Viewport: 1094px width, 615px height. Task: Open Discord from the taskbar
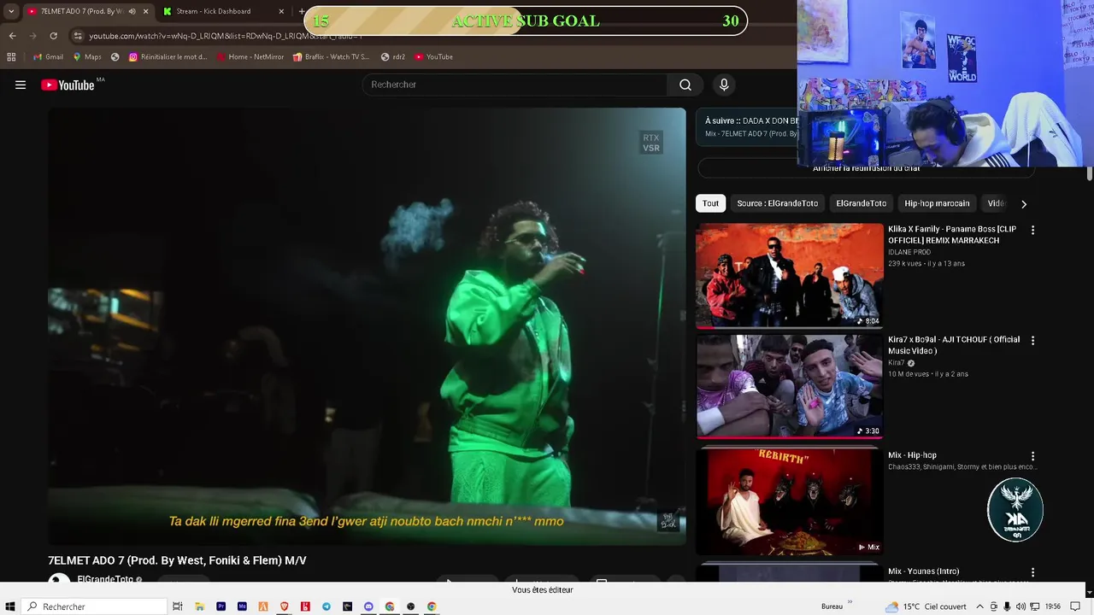[368, 606]
